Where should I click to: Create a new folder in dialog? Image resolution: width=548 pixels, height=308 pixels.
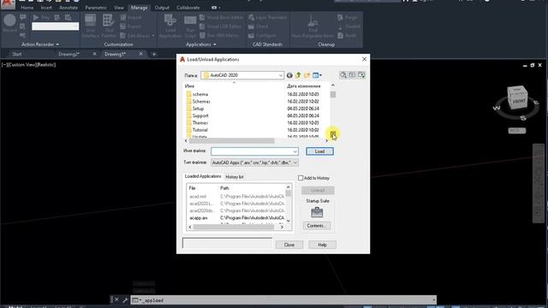pyautogui.click(x=307, y=75)
